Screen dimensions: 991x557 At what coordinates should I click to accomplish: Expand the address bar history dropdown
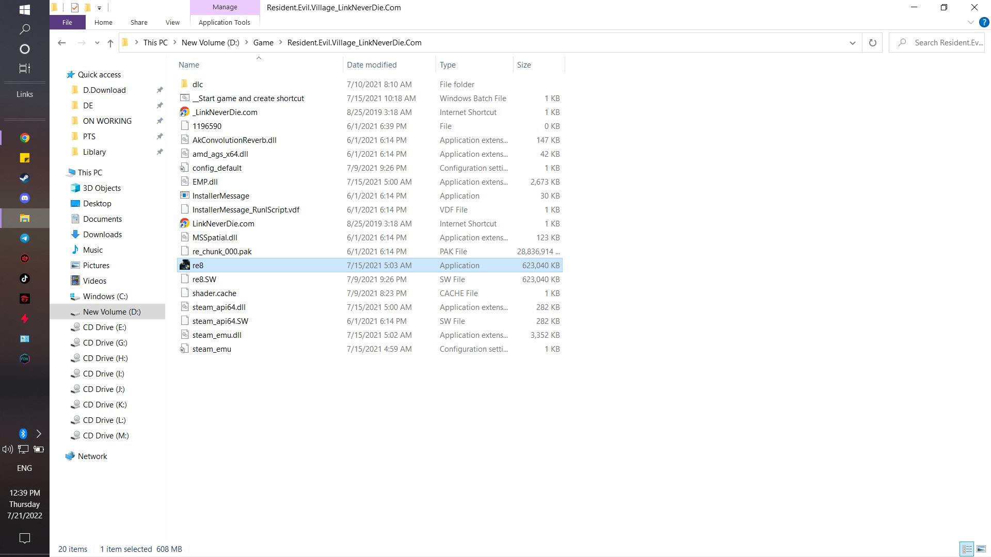(x=852, y=43)
